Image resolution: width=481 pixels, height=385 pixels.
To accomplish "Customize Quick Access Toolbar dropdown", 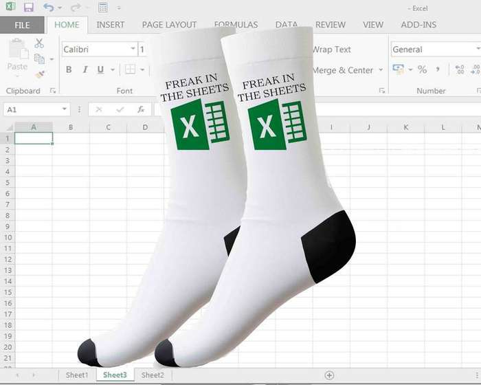I will click(119, 8).
